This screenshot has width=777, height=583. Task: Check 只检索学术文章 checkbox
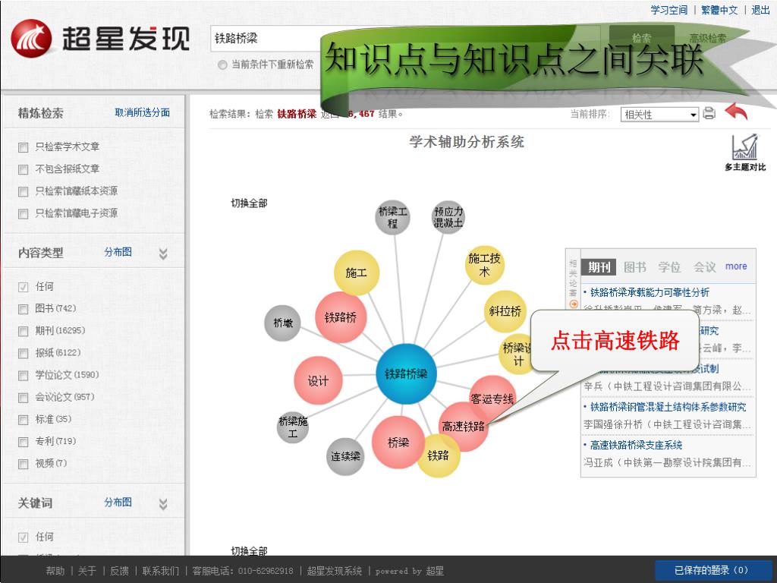23,147
